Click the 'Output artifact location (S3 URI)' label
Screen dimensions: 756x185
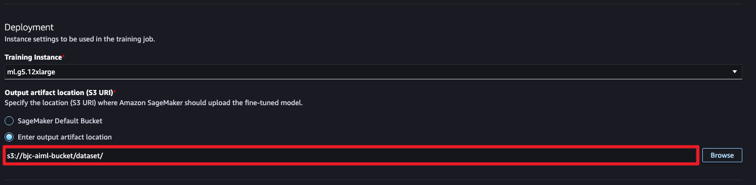pos(59,92)
